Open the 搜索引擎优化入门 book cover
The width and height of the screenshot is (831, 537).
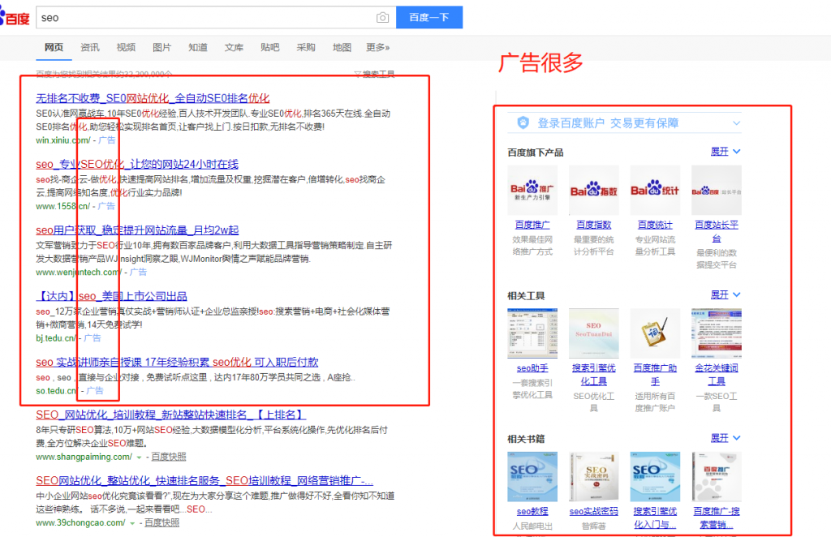click(655, 477)
